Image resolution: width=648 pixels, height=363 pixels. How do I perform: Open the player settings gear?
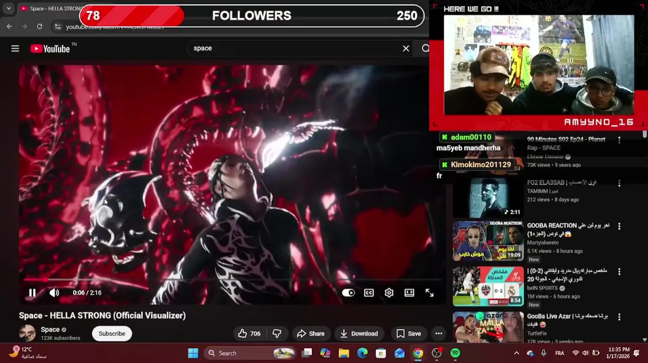click(389, 292)
